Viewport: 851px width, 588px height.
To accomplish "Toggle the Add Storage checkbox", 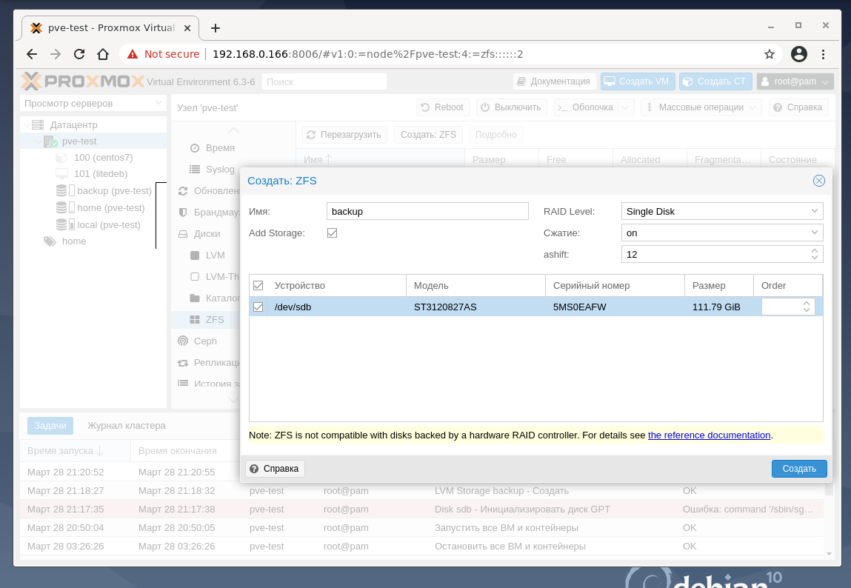I will [332, 233].
